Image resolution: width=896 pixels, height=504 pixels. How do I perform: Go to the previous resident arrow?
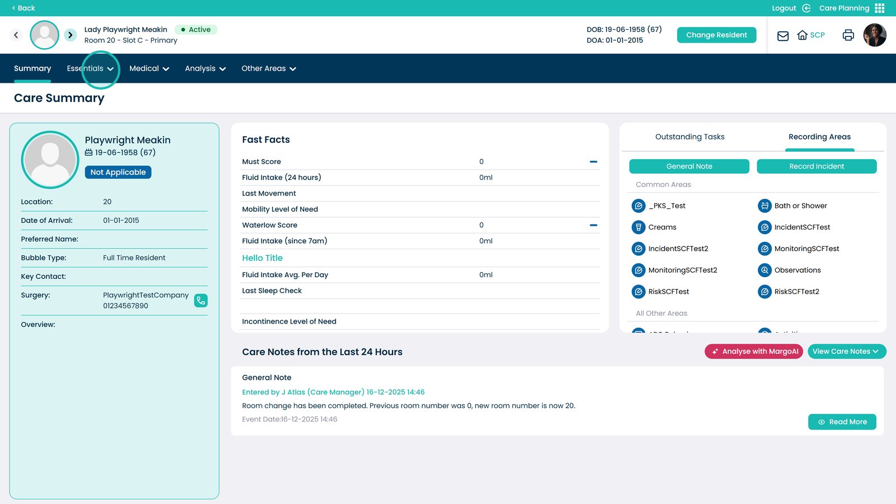(16, 35)
